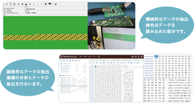Click the binoculars icon in copy tool toolbar
The image size is (194, 104).
tap(22, 4)
